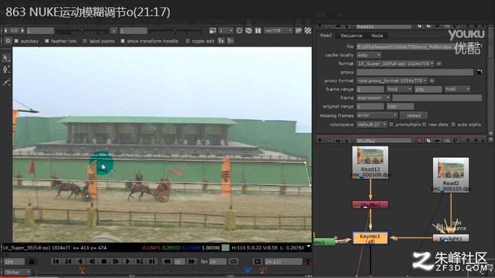Toggle show transform handle checkbox
Viewport: 495px width, 278px height.
(x=123, y=41)
